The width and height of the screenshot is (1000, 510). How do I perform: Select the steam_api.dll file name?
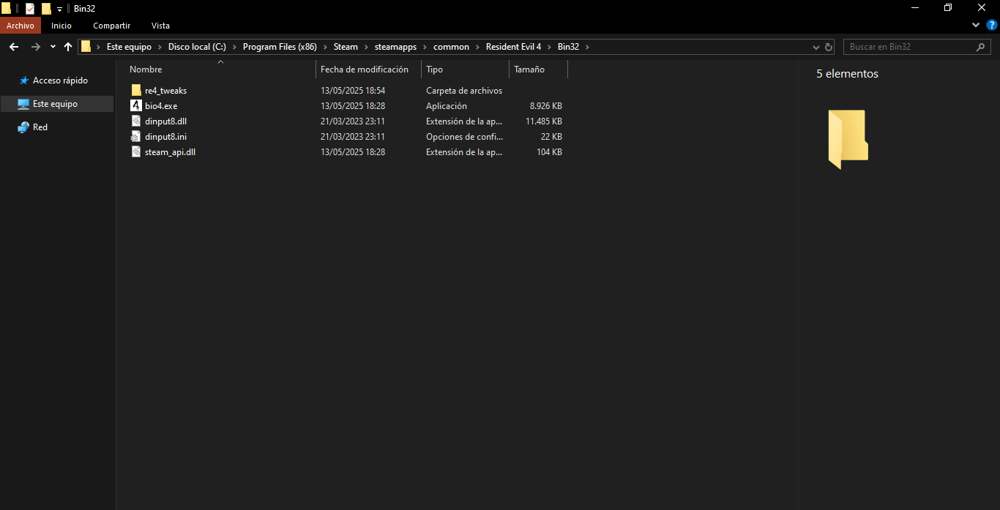point(170,152)
